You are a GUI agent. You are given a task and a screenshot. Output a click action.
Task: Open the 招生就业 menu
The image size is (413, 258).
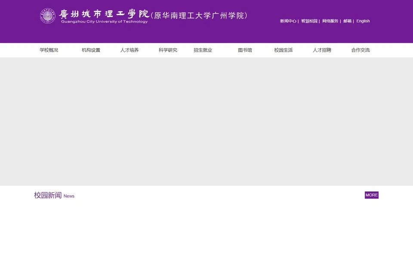coord(203,50)
